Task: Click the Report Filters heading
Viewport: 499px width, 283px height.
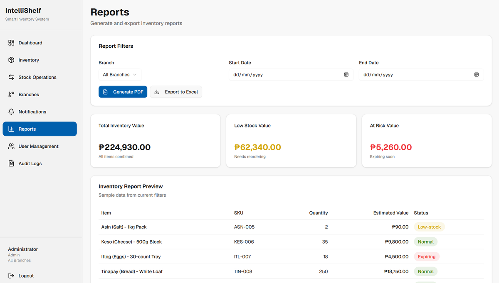Action: [116, 46]
